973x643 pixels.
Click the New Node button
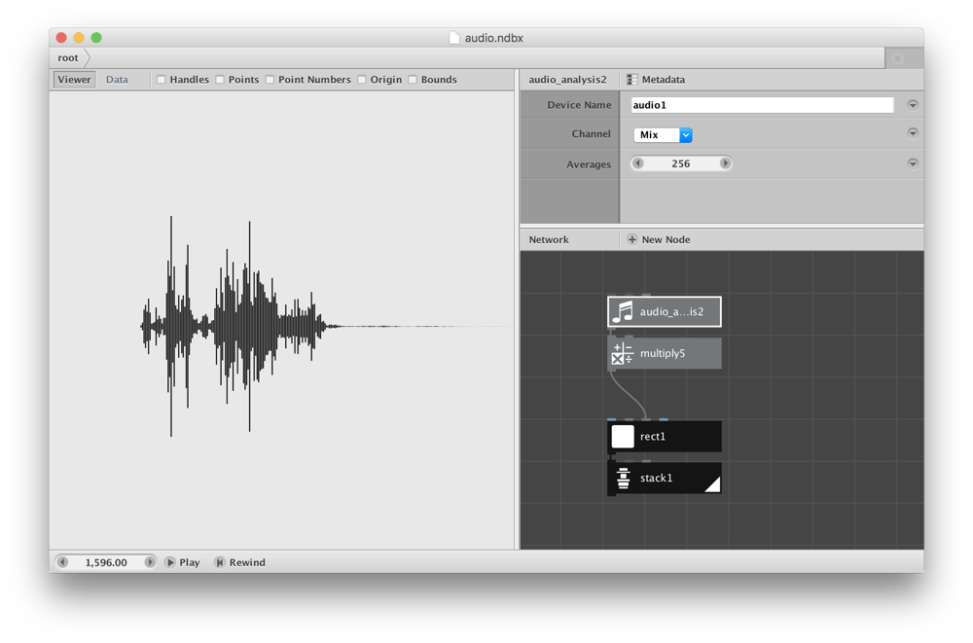[659, 239]
